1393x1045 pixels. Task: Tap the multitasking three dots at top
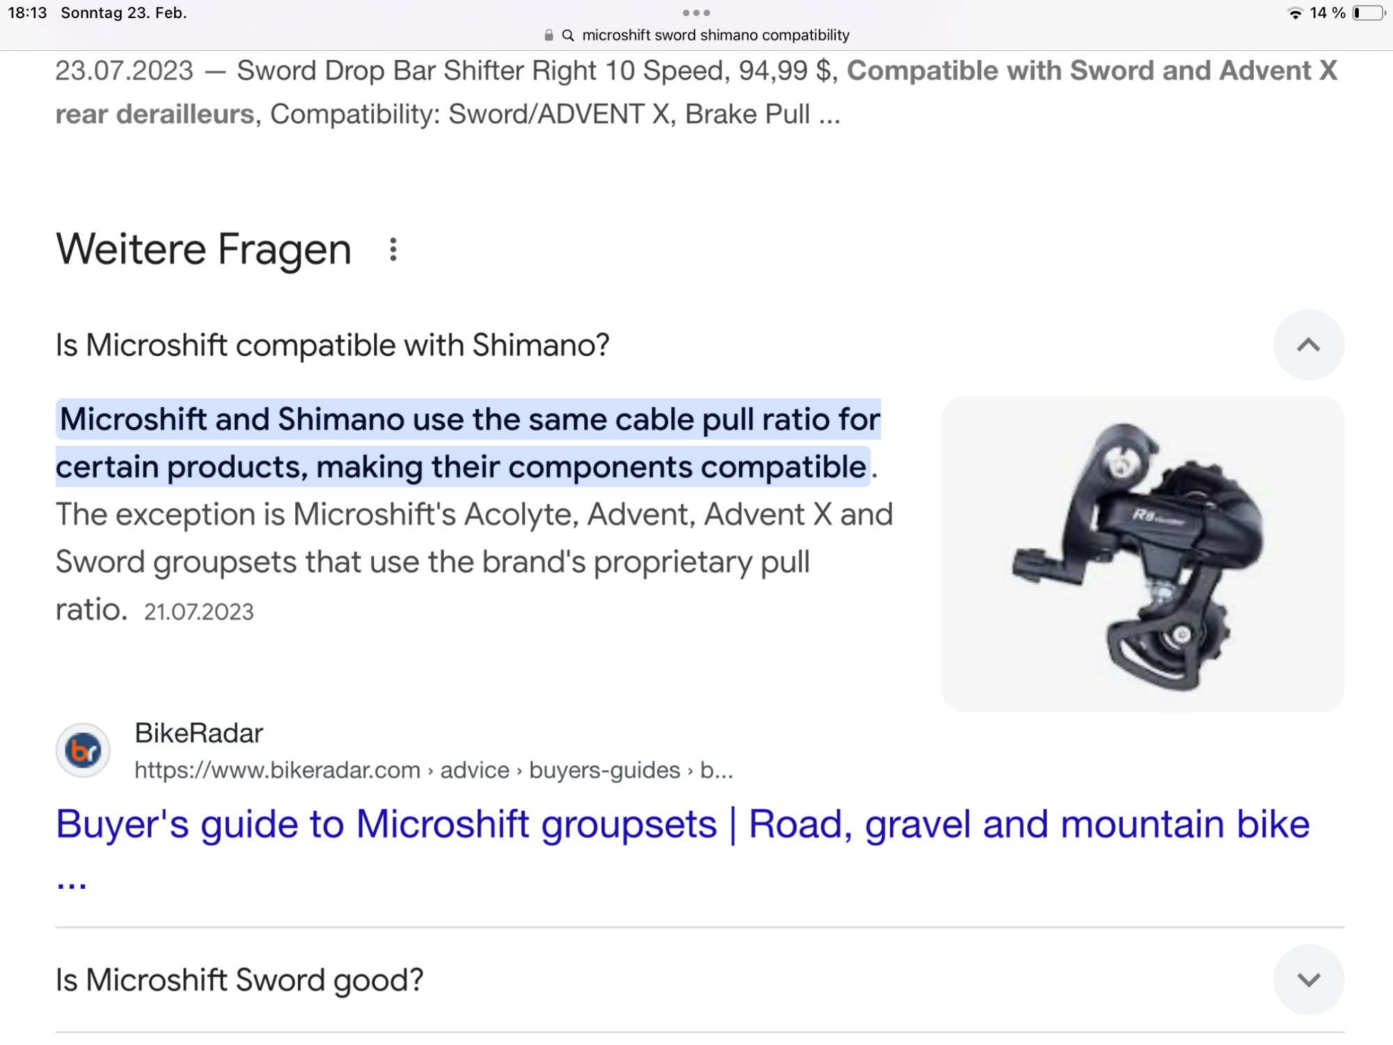(696, 13)
